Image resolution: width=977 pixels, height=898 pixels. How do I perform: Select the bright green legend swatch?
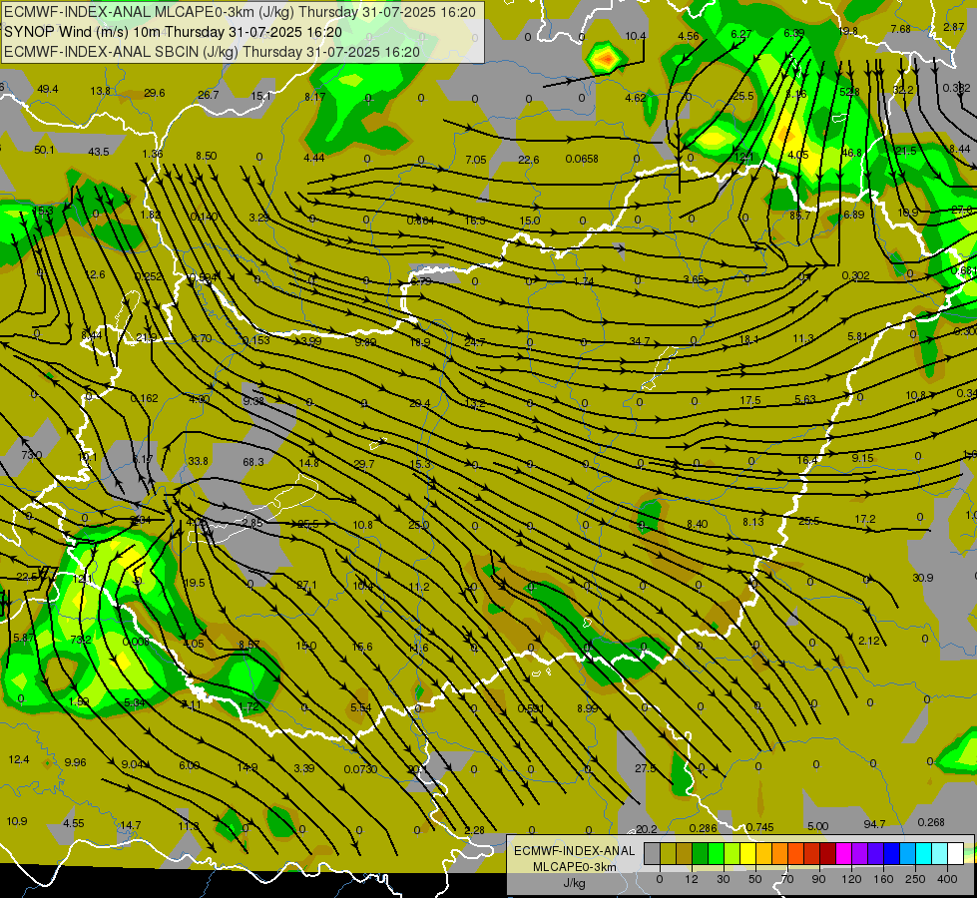(716, 853)
